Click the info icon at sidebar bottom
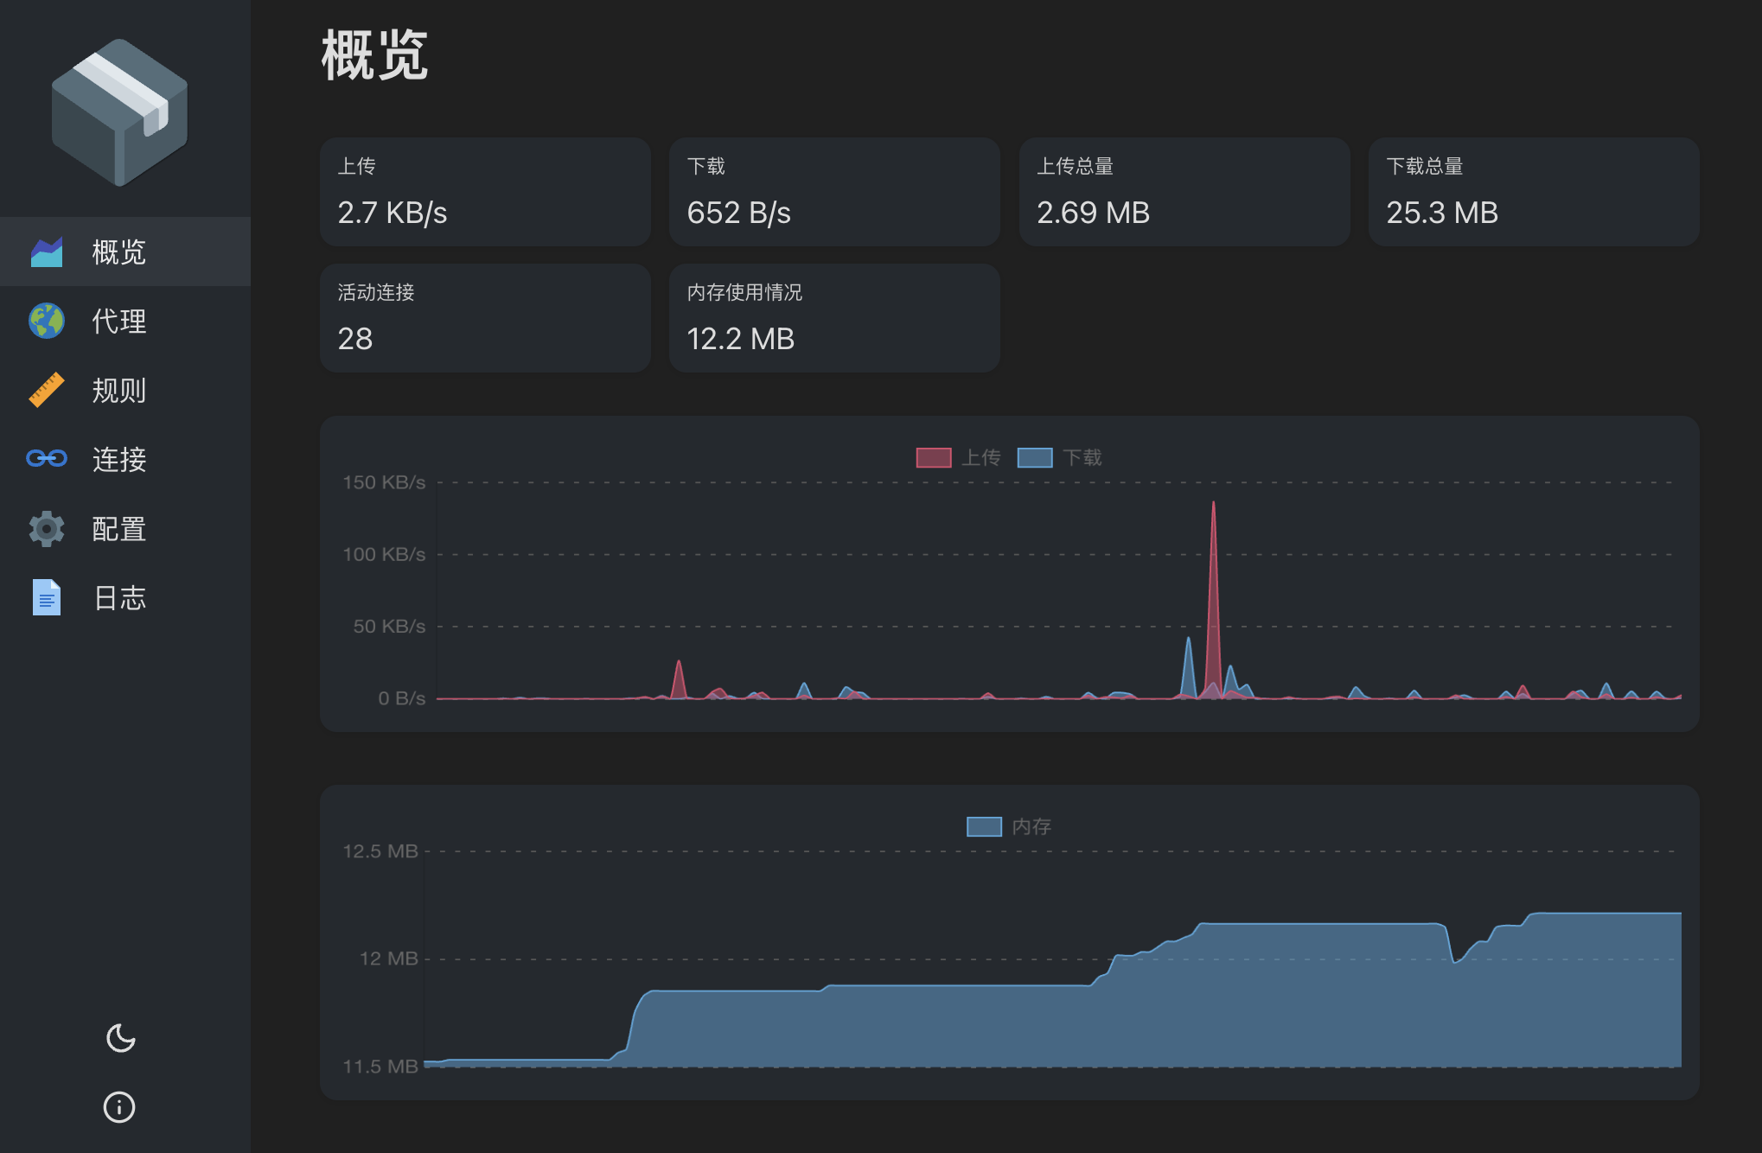 [118, 1107]
